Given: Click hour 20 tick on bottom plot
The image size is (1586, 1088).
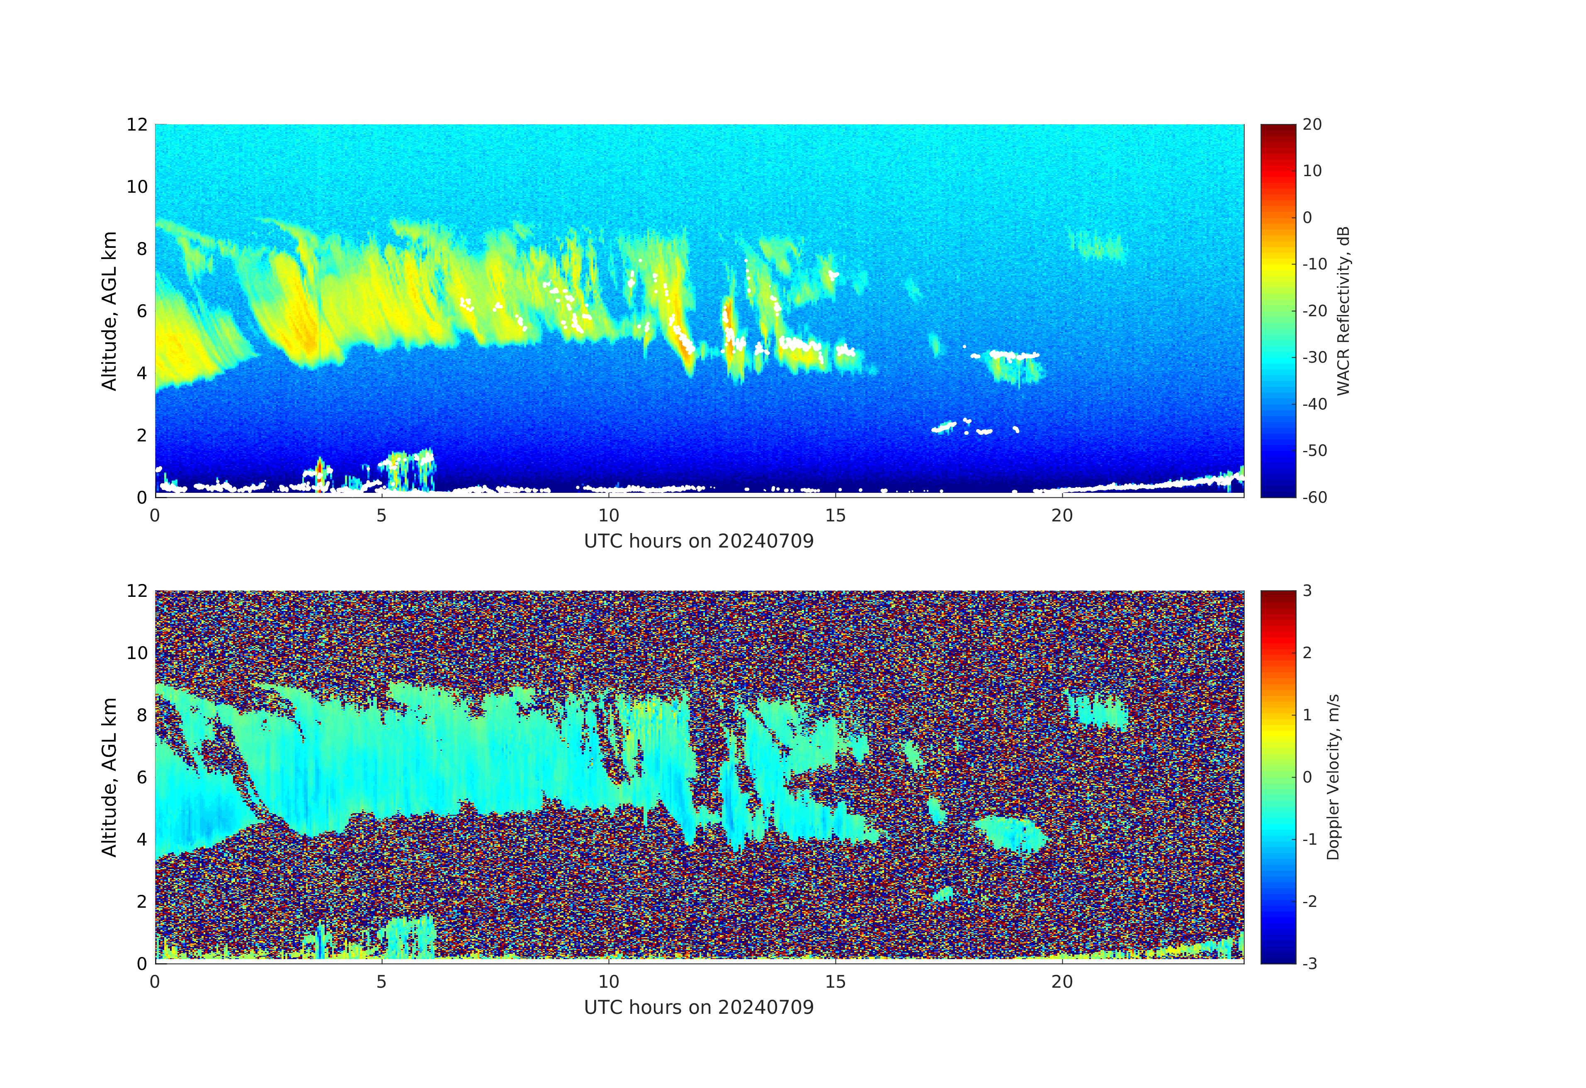Looking at the screenshot, I should tap(1062, 982).
